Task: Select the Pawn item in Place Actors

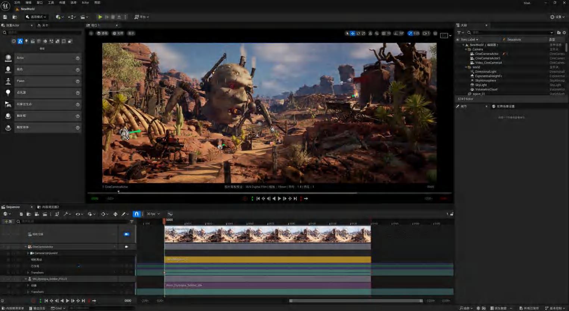Action: coord(41,81)
